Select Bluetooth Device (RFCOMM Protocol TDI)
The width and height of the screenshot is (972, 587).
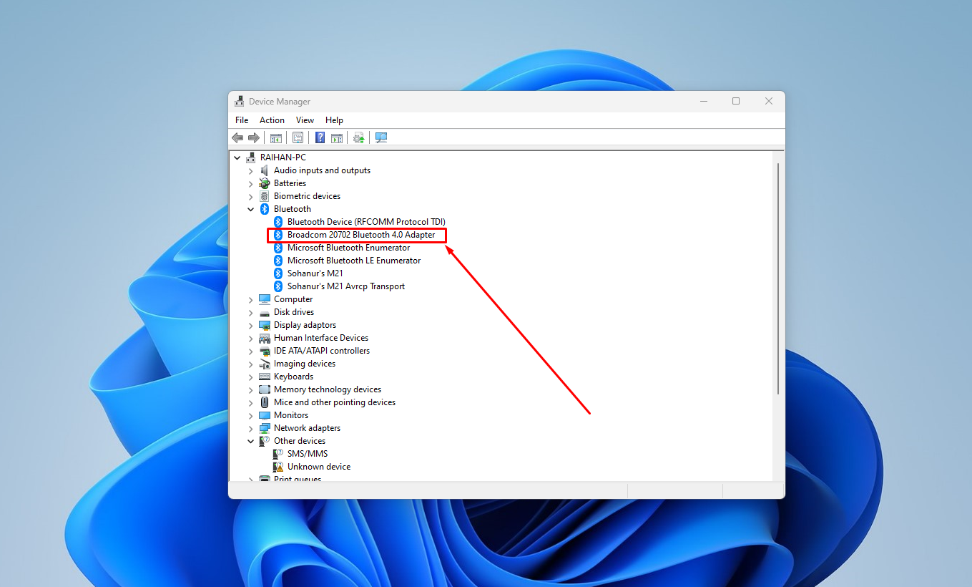point(366,222)
